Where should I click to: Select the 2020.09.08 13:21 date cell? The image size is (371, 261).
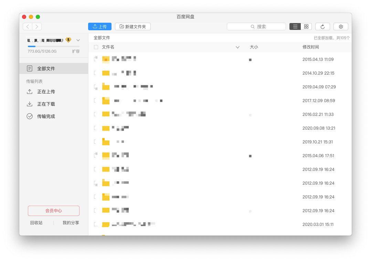click(x=319, y=128)
